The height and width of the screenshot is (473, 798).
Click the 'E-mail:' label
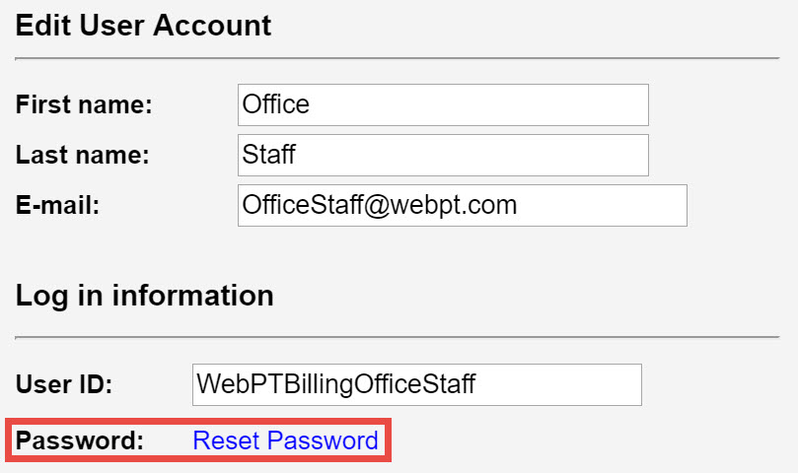(58, 205)
